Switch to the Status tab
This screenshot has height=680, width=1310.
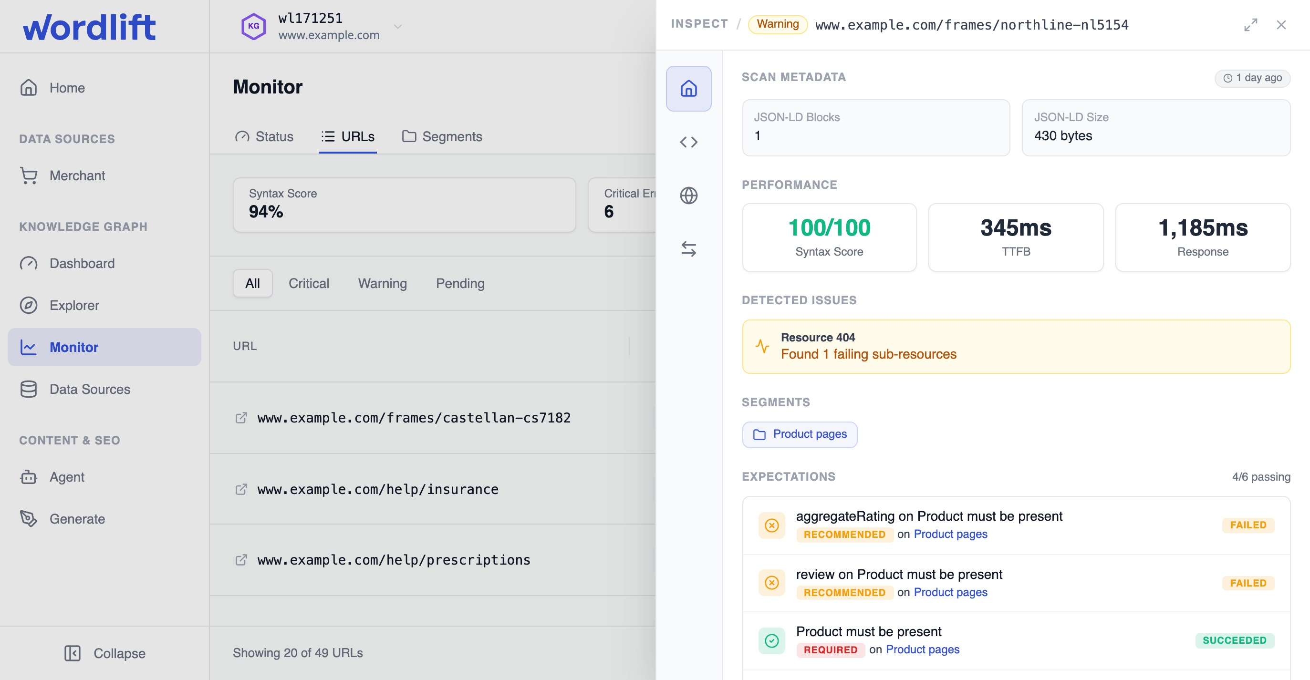click(264, 136)
